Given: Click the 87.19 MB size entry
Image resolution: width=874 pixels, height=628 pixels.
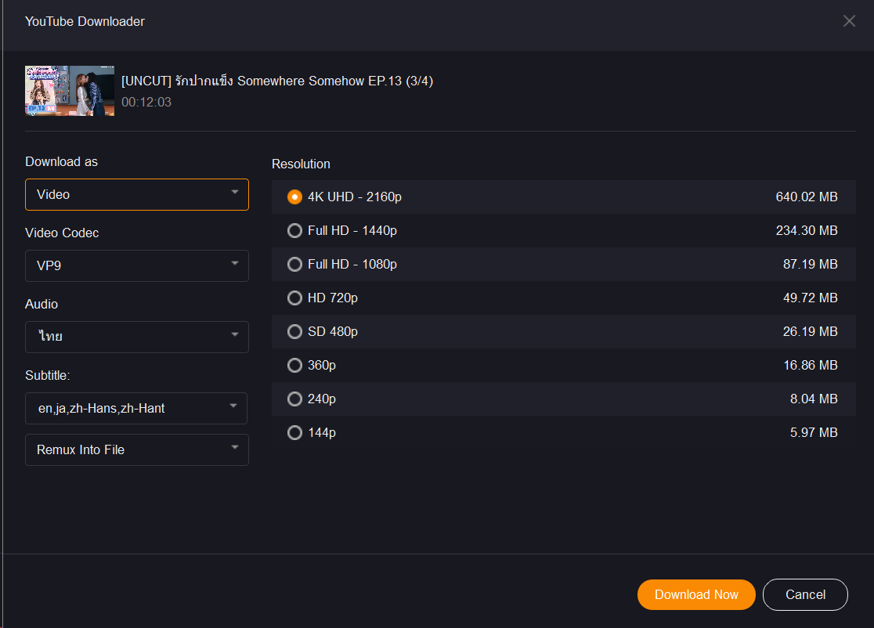Looking at the screenshot, I should click(x=810, y=265).
